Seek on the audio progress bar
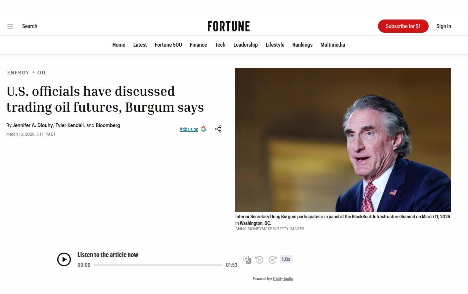 [x=158, y=265]
